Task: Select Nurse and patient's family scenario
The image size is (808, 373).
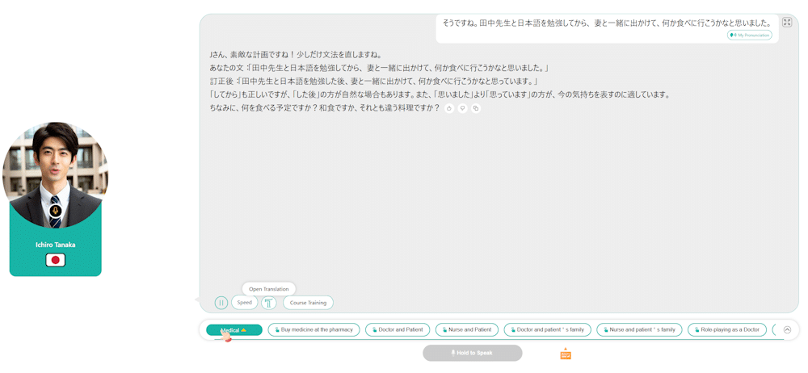Action: [x=639, y=329]
